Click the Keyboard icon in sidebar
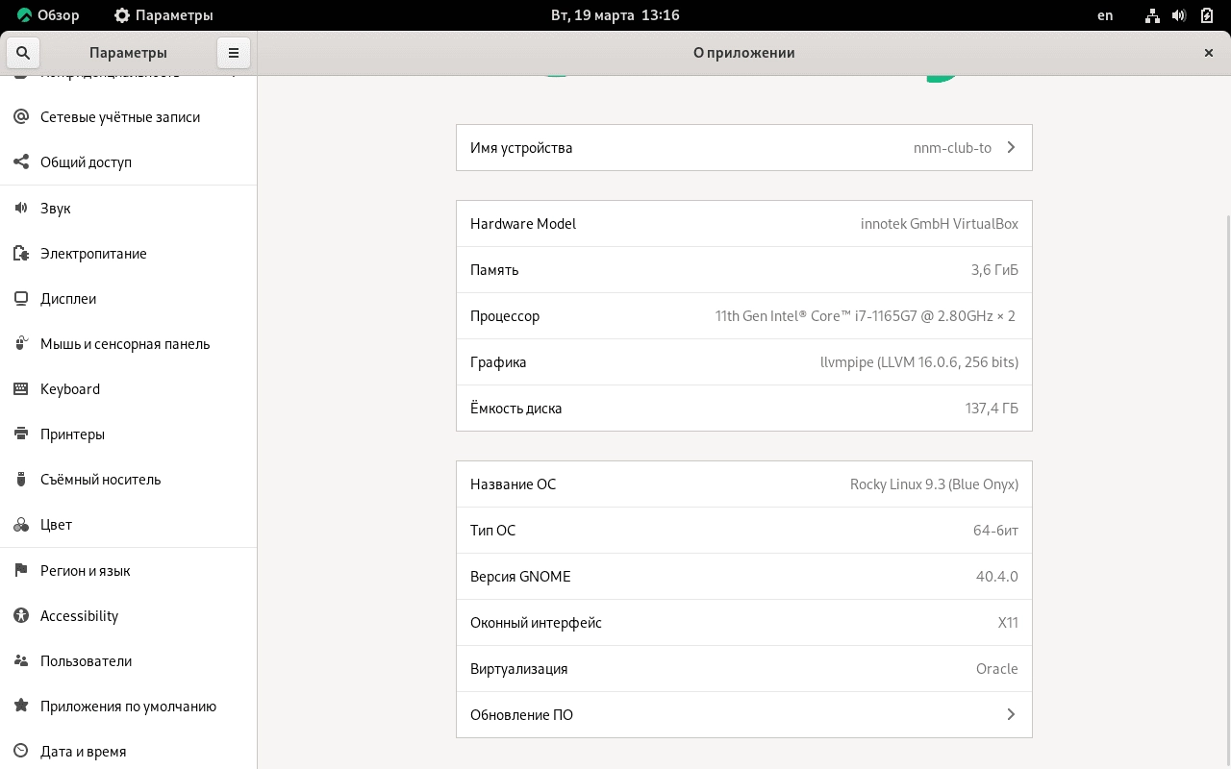The height and width of the screenshot is (769, 1231). 21,388
